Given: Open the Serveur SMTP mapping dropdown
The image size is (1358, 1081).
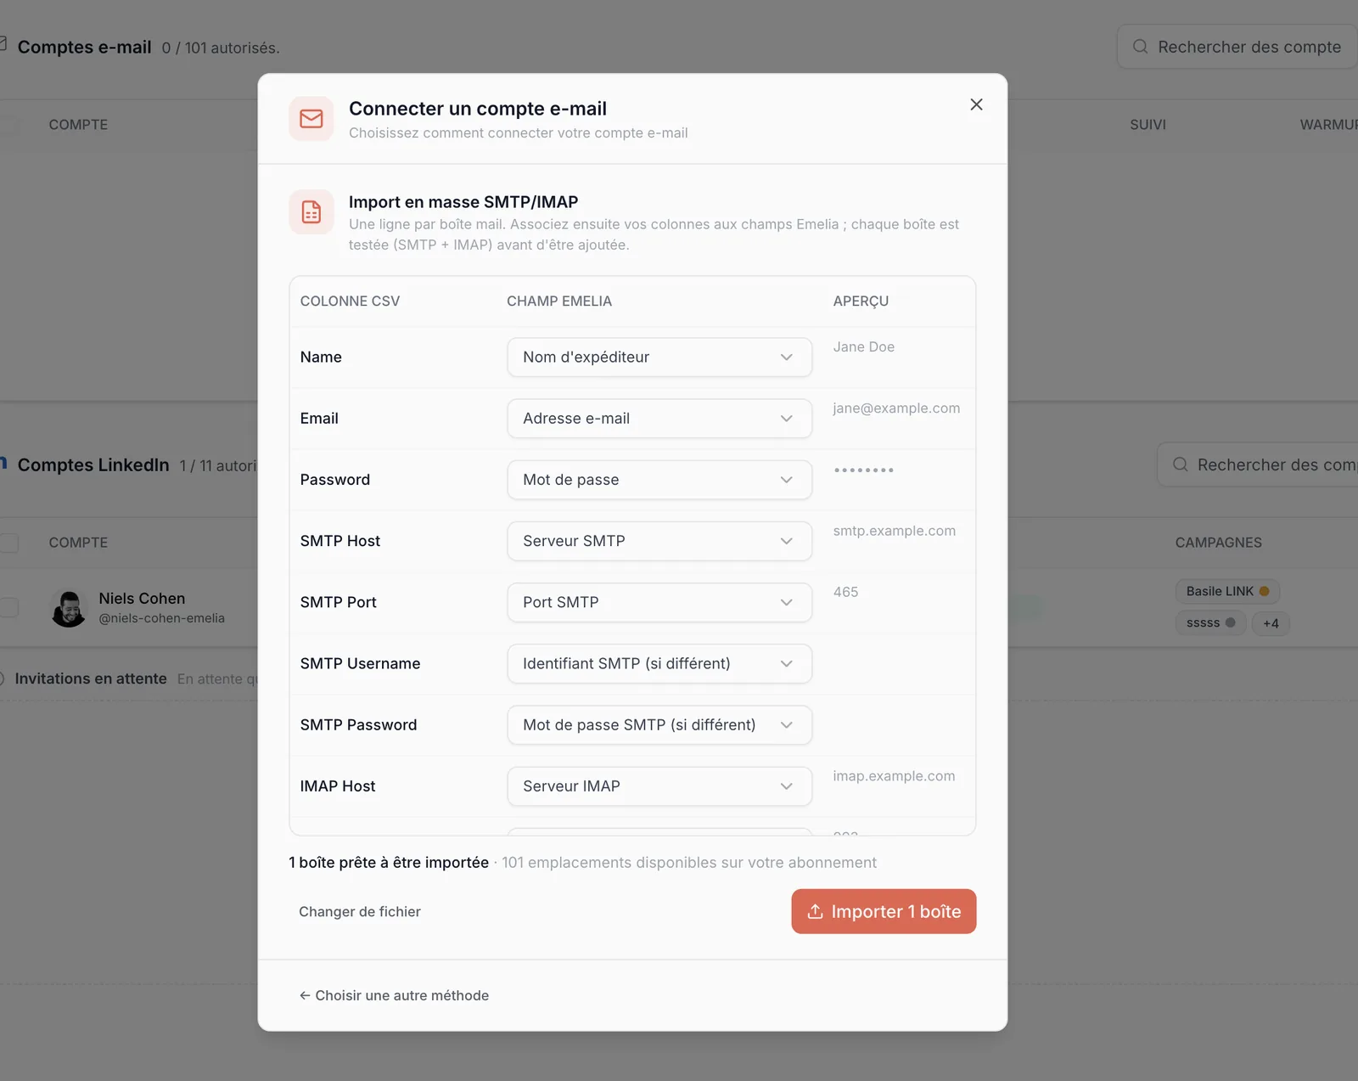Looking at the screenshot, I should pyautogui.click(x=659, y=541).
